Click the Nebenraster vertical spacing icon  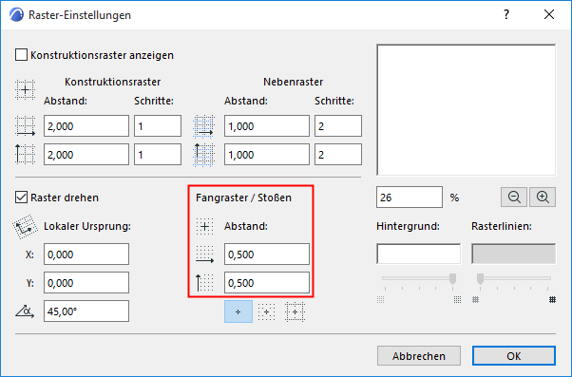[x=203, y=155]
